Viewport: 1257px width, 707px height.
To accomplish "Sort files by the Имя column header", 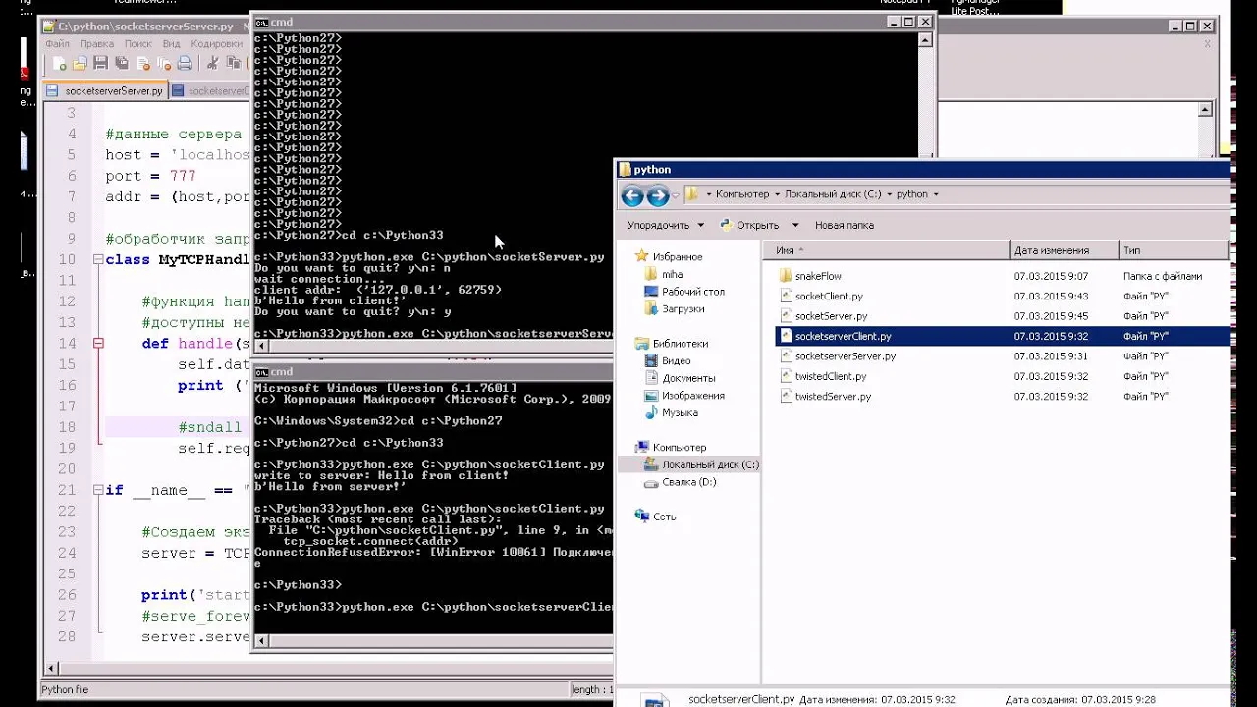I will [887, 250].
